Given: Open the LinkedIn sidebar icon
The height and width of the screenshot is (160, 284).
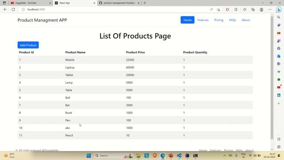Looking at the screenshot, I should tap(279, 95).
